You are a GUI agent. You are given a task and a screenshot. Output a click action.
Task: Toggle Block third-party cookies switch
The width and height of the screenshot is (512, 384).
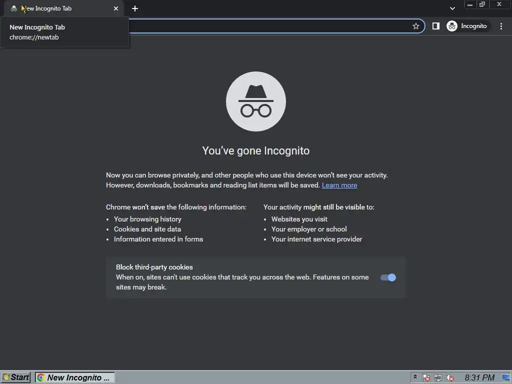388,277
